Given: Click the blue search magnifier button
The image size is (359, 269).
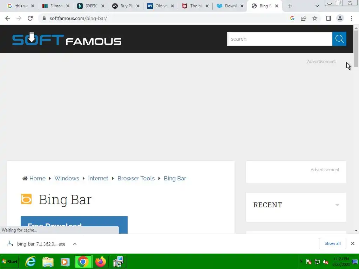Looking at the screenshot, I should 339,39.
